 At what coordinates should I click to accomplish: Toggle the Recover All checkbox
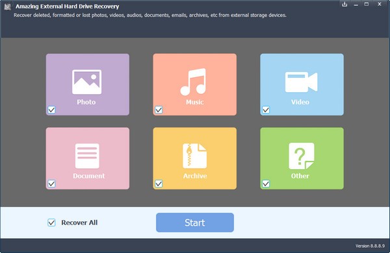51,223
